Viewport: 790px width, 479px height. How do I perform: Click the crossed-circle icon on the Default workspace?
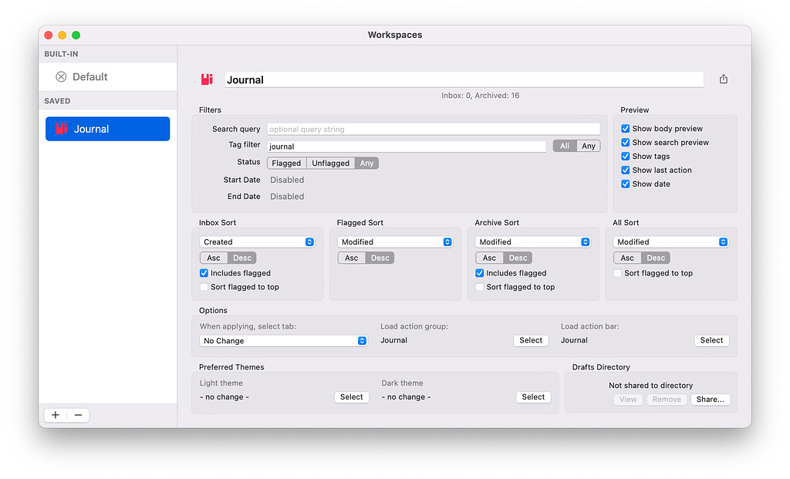click(x=59, y=76)
